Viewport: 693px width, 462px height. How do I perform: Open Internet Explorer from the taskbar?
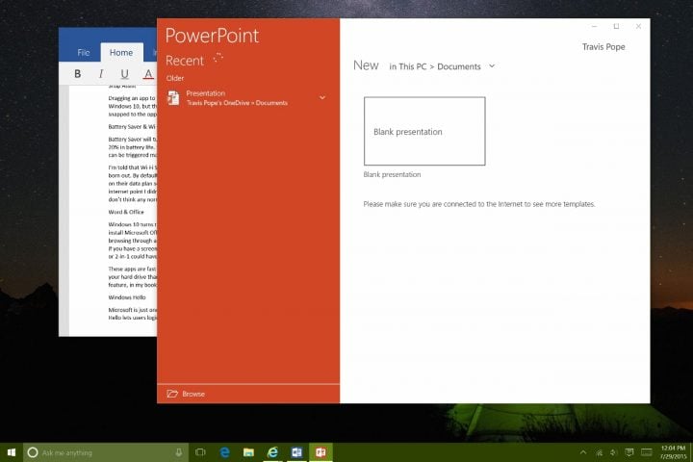point(272,451)
